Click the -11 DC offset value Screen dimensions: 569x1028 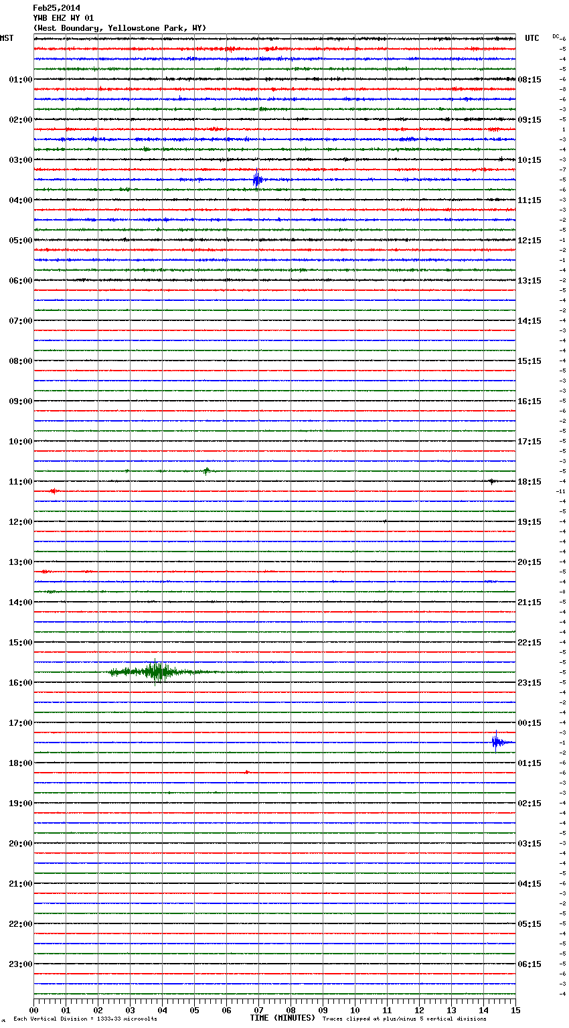[x=562, y=491]
